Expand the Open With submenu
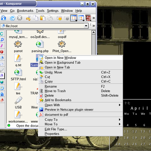The height and width of the screenshot is (151, 151). (80, 105)
